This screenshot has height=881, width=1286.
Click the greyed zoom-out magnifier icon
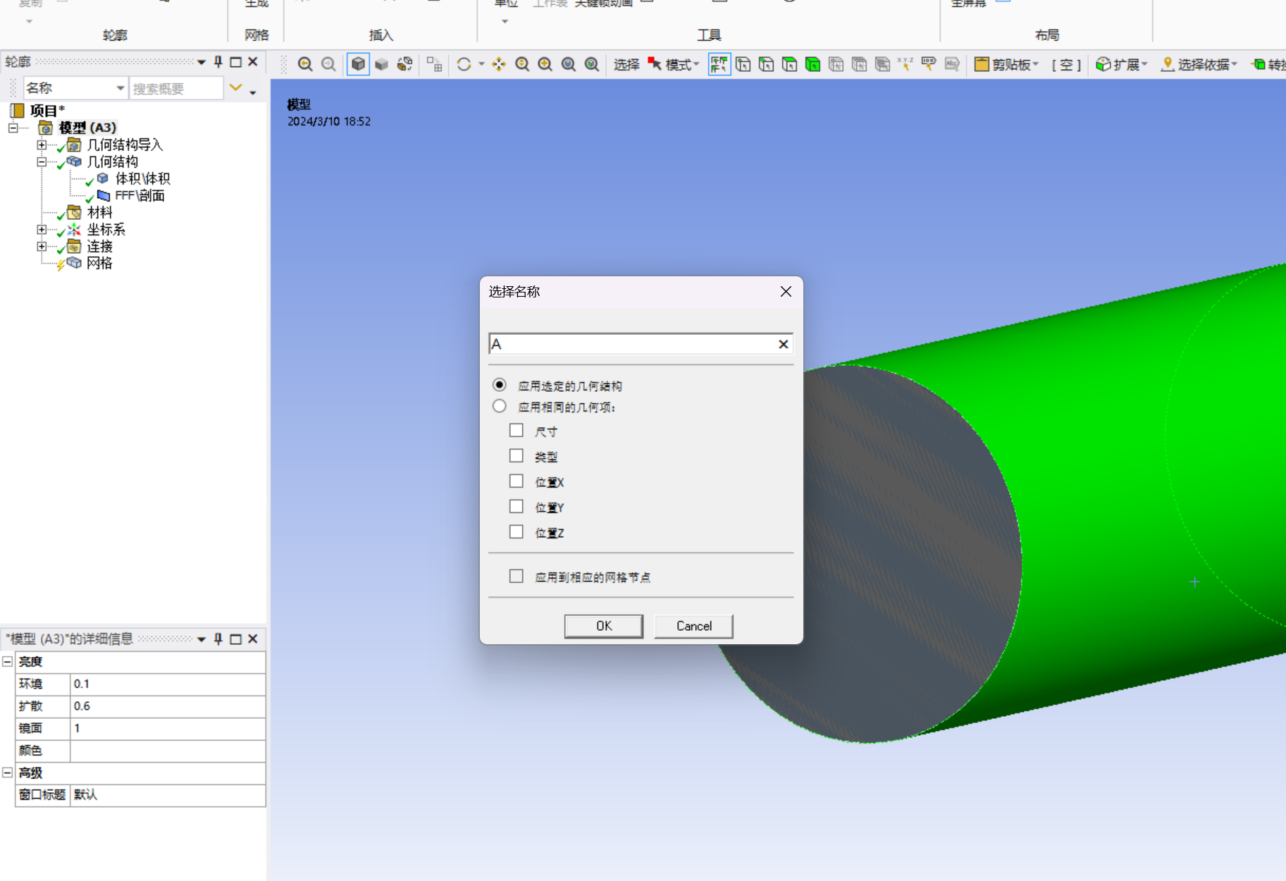[x=328, y=64]
